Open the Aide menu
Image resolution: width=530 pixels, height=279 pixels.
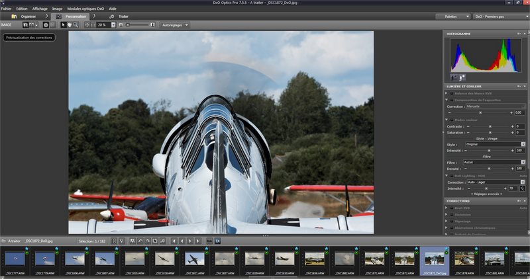(x=113, y=9)
